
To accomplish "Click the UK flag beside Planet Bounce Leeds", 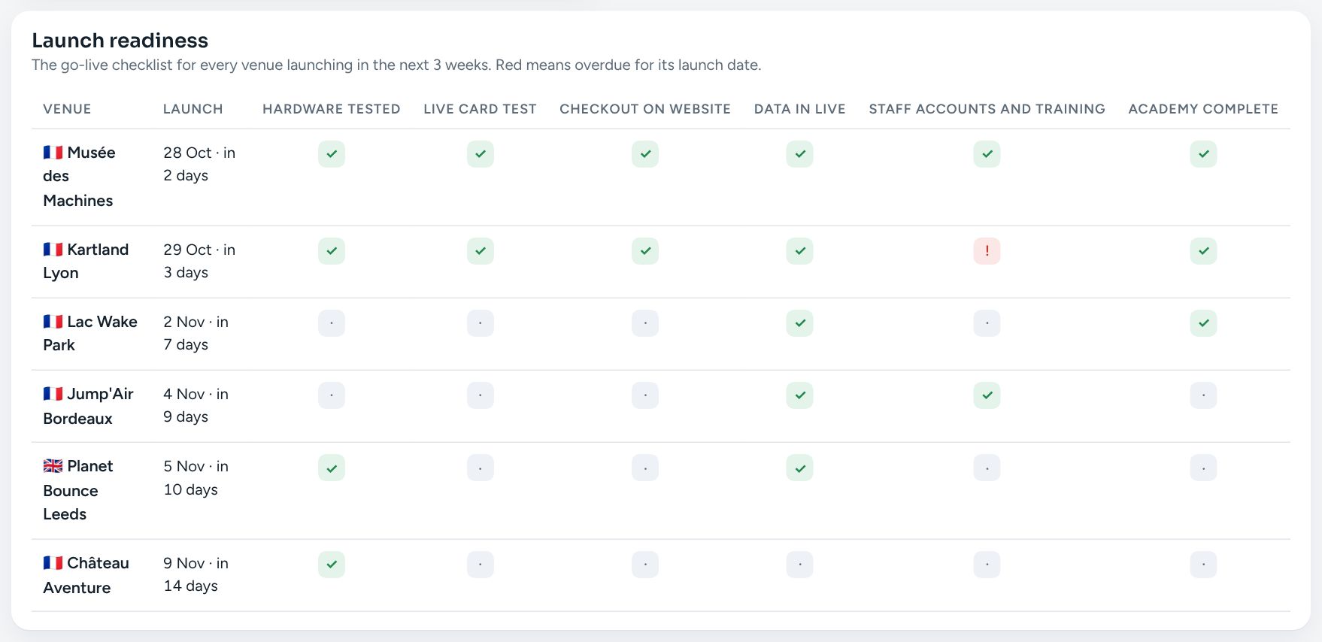I will pyautogui.click(x=53, y=466).
